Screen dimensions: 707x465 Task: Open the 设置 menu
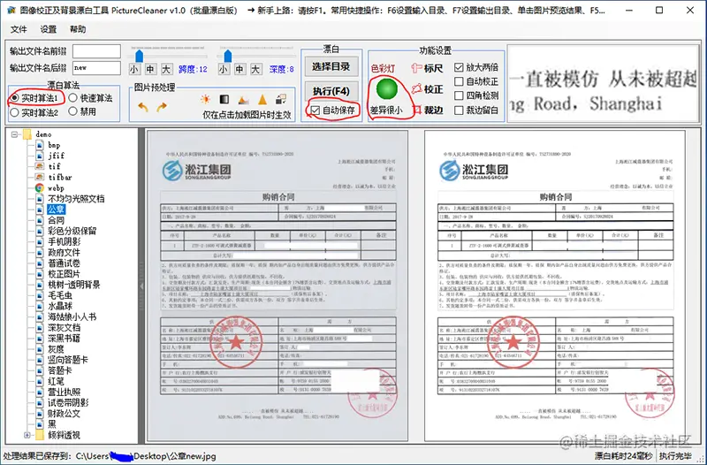click(x=49, y=29)
